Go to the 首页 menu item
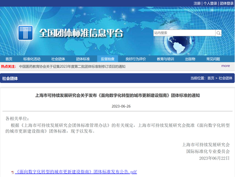Image resolution: width=235 pixels, height=177 pixels. (9, 59)
